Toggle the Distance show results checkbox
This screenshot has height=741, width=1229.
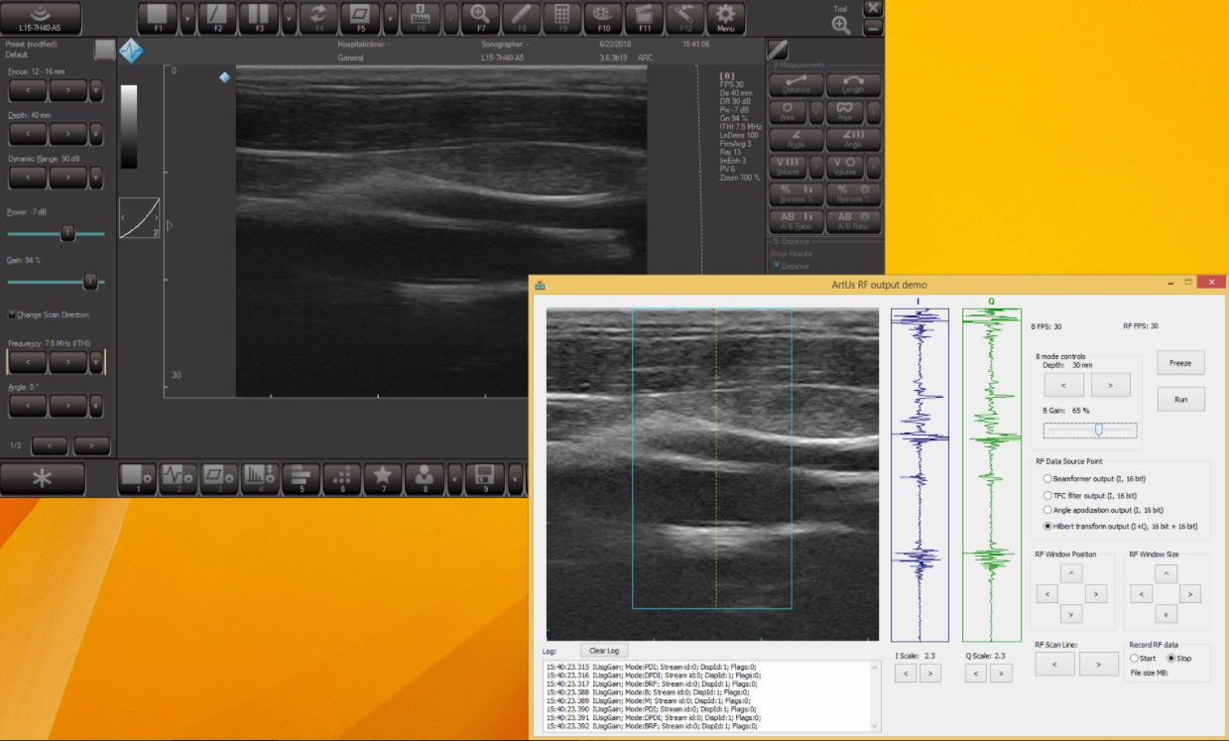[x=777, y=266]
